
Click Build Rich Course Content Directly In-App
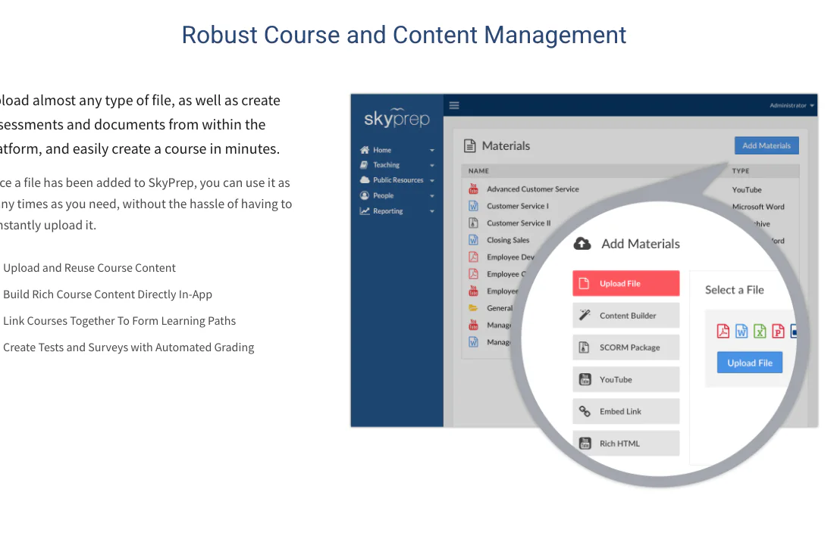[108, 294]
